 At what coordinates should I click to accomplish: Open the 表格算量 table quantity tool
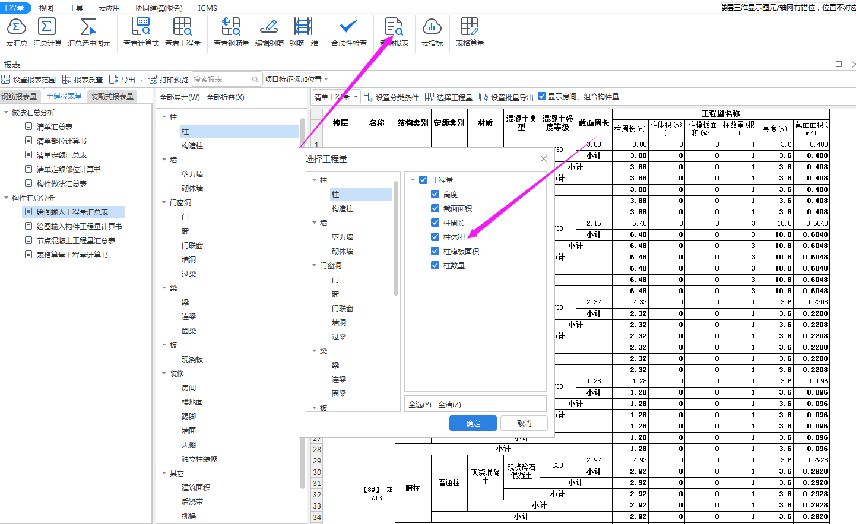470,32
